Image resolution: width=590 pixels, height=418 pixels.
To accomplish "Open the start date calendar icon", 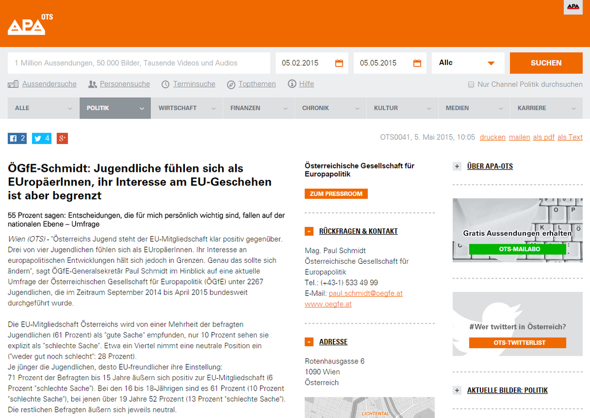I will 339,63.
